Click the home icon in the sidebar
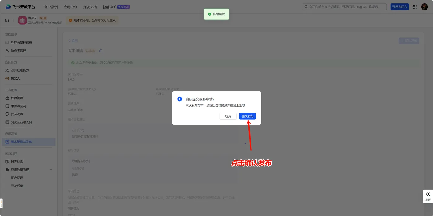 tap(7, 20)
